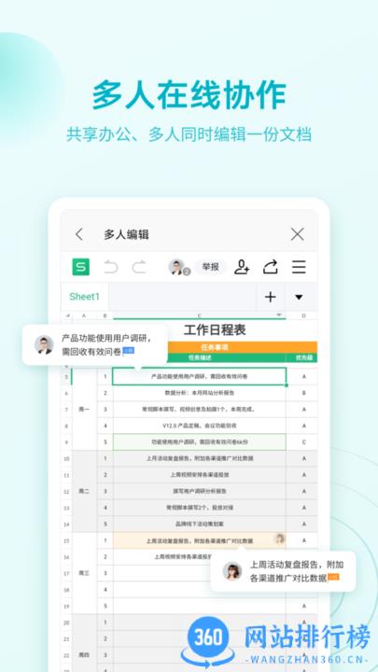Select the cell starting with 常规脚本撰写，视频创意
The image size is (378, 672).
click(200, 409)
